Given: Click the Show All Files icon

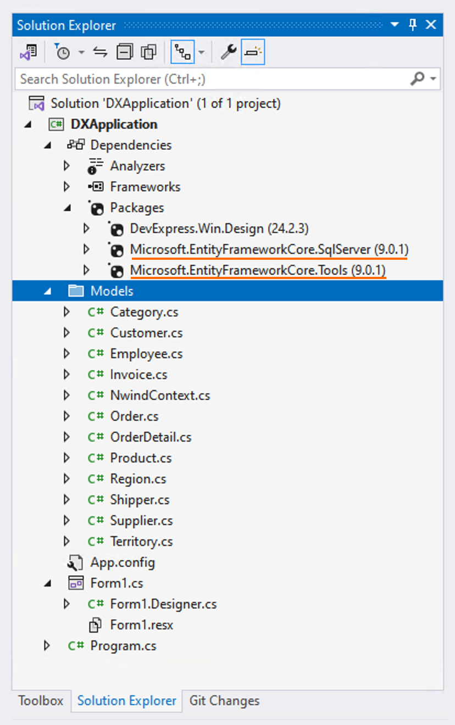Looking at the screenshot, I should (x=148, y=53).
